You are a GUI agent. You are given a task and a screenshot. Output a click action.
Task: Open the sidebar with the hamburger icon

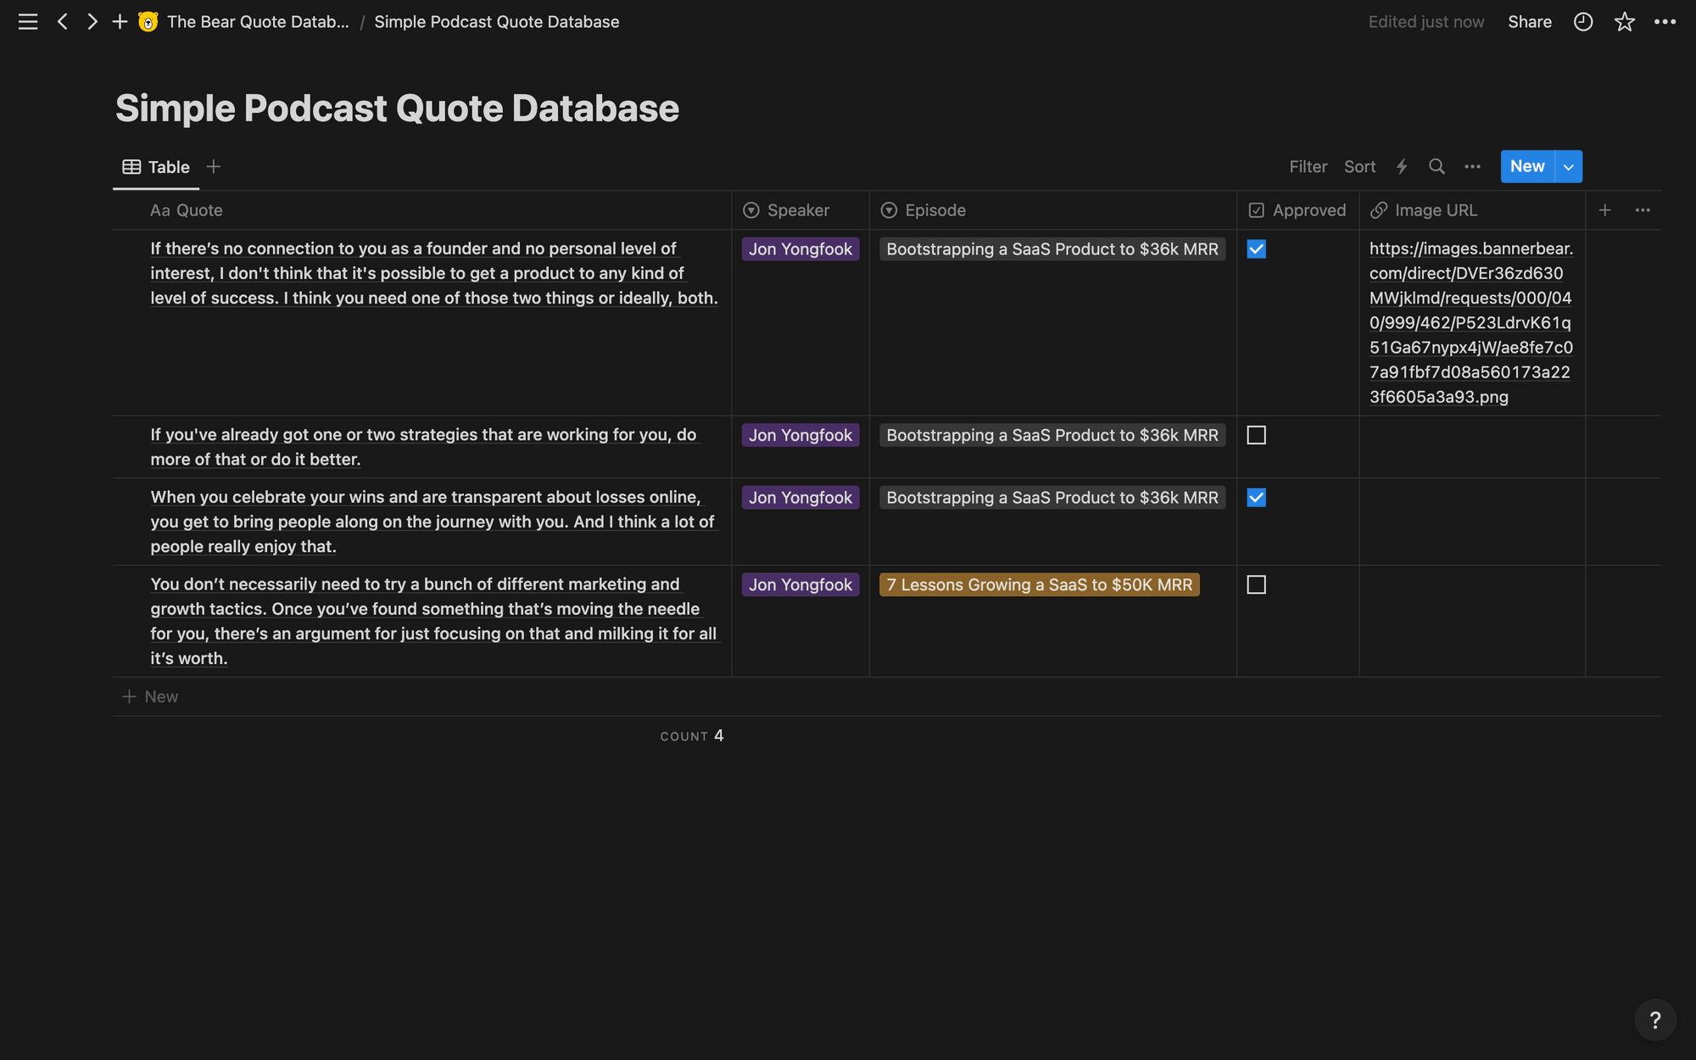[27, 21]
